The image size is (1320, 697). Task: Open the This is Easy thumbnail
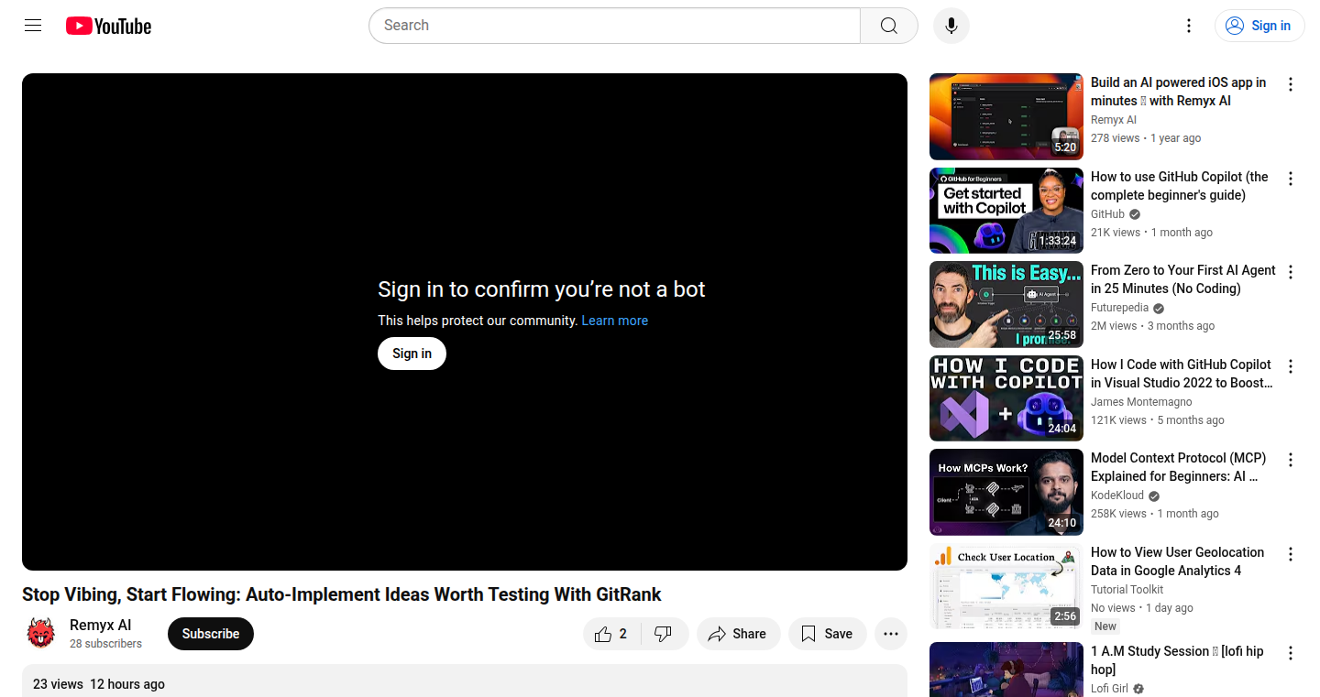pyautogui.click(x=1006, y=304)
